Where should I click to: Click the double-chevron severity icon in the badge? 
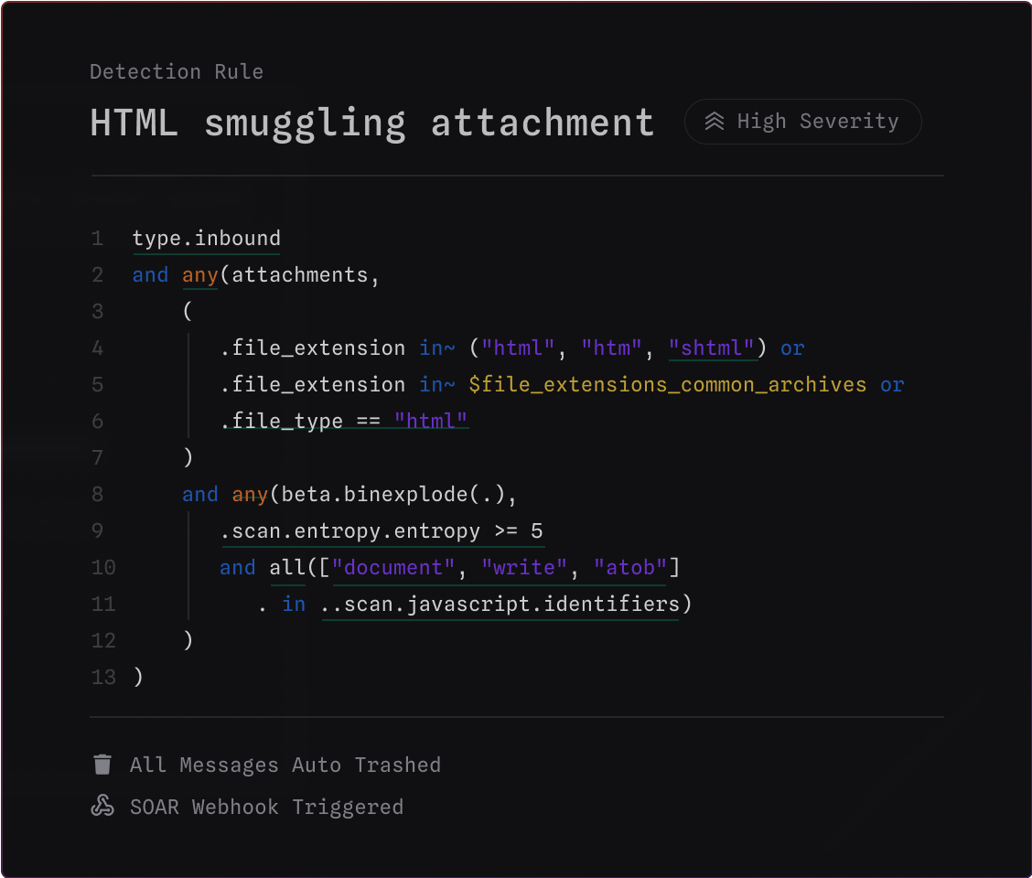coord(715,121)
